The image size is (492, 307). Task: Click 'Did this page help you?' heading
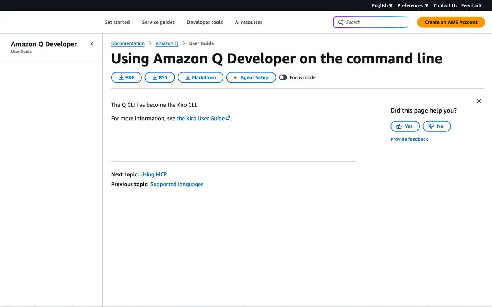click(x=424, y=111)
